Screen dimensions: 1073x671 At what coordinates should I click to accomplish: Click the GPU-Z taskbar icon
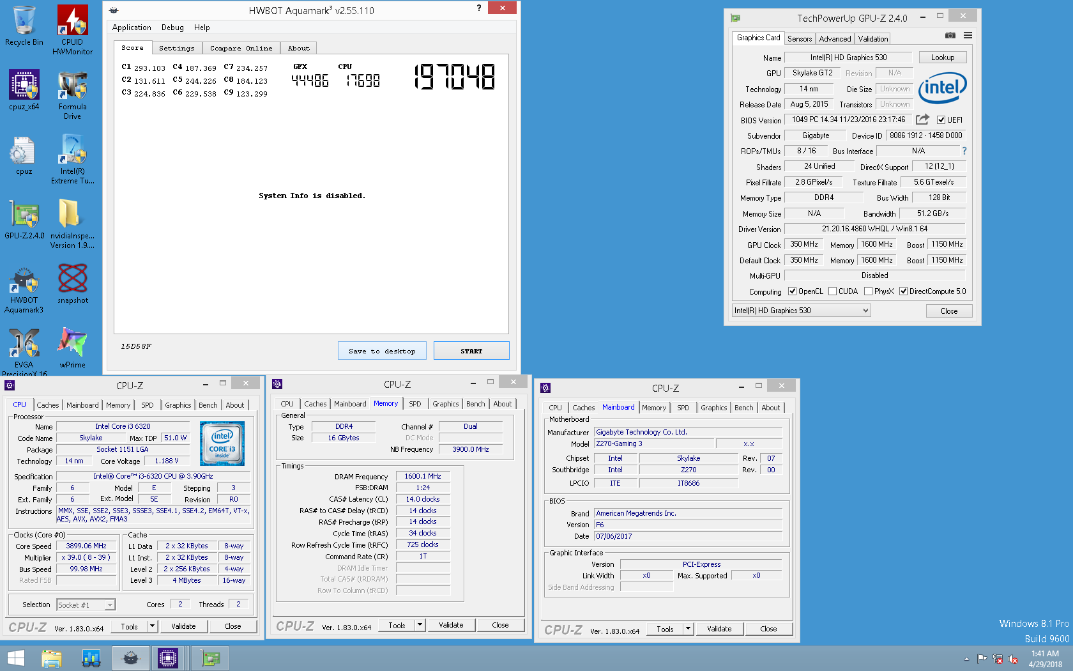point(209,658)
